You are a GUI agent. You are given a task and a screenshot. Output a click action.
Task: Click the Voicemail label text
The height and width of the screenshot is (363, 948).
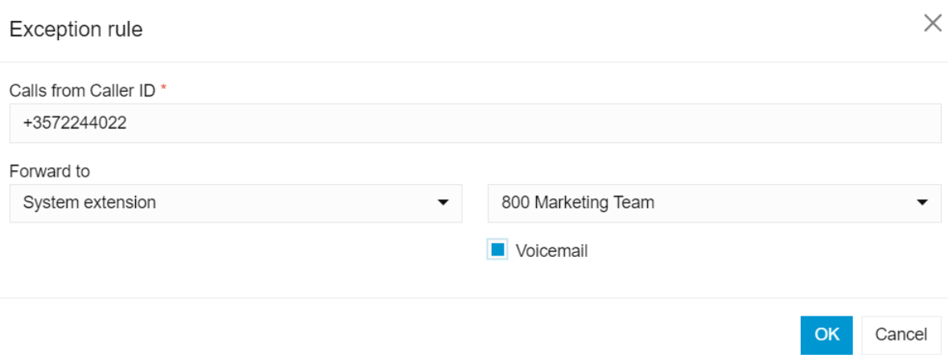(x=551, y=251)
